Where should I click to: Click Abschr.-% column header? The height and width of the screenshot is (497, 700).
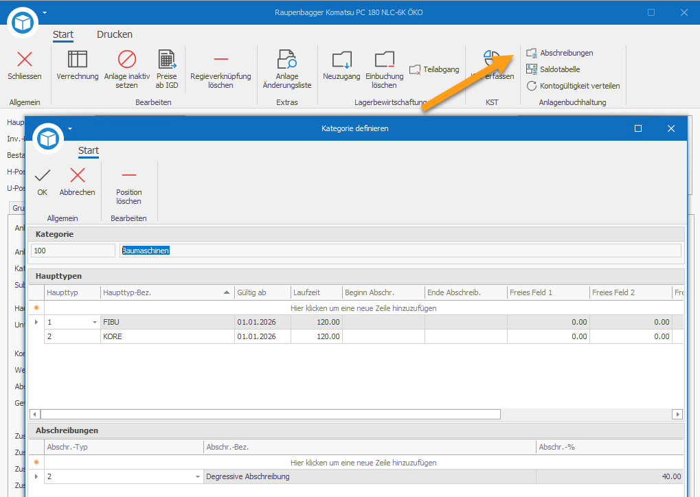[610, 447]
